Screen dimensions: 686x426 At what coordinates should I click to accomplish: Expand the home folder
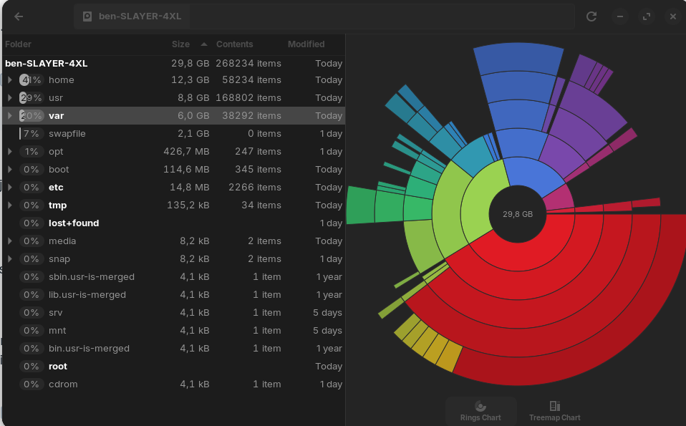(9, 80)
